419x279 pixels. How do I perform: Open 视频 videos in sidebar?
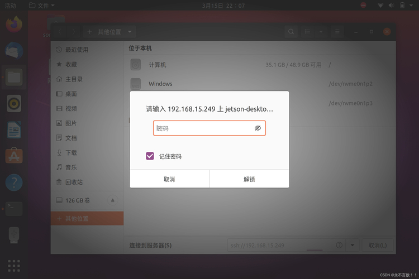tap(87, 108)
